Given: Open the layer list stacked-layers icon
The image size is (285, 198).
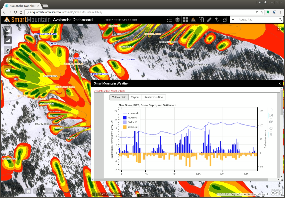Looking at the screenshot, I should 177,20.
